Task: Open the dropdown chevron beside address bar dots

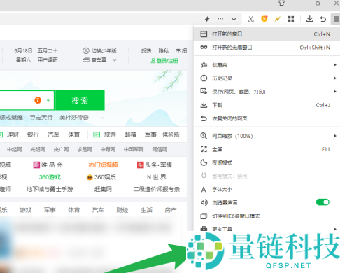Action: click(x=234, y=19)
